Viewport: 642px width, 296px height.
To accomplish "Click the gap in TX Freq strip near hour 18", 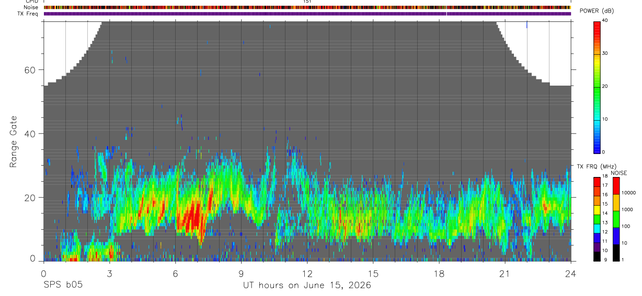I will coord(446,14).
